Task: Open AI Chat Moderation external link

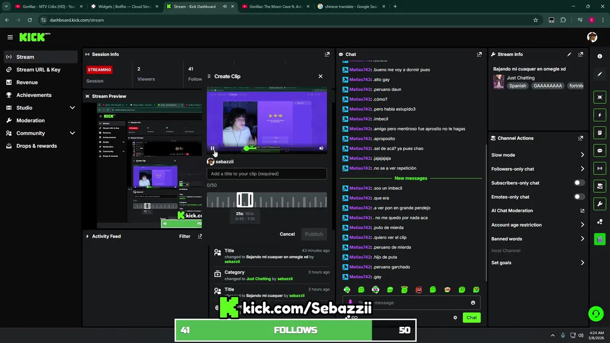Action: pyautogui.click(x=582, y=211)
